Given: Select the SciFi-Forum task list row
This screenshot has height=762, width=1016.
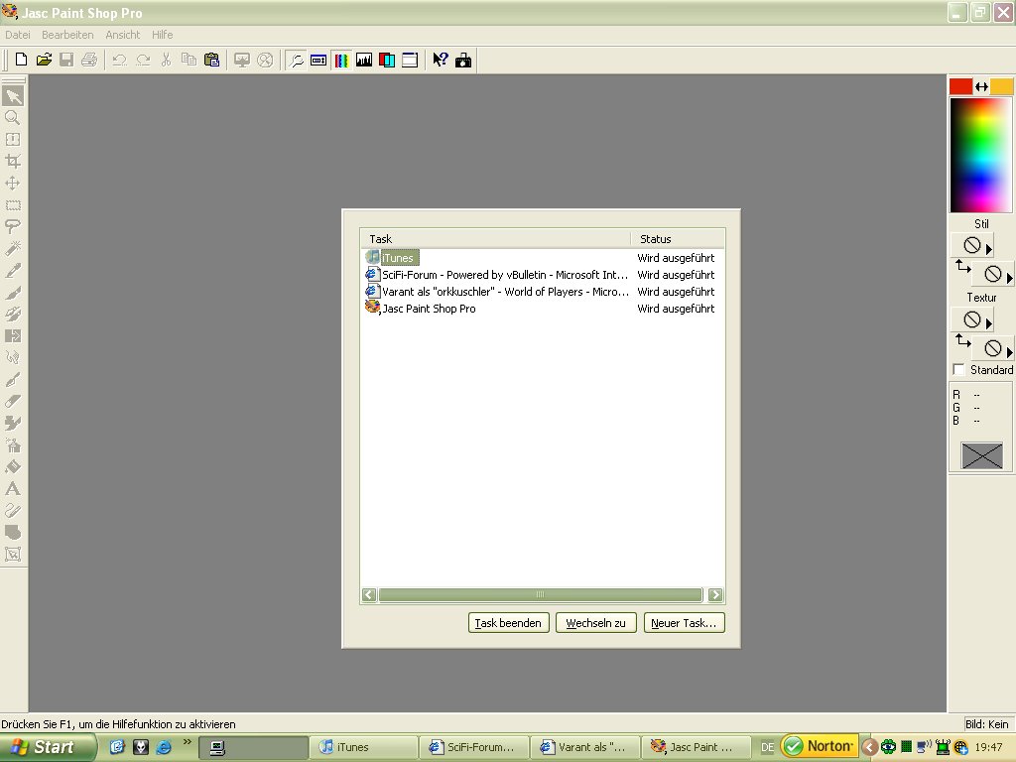Looking at the screenshot, I should click(x=542, y=275).
